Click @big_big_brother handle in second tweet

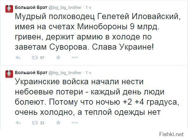tap(65, 73)
